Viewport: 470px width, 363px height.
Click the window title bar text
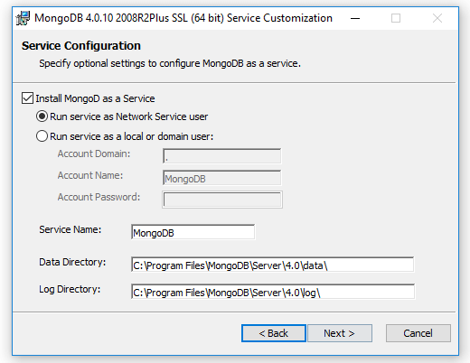pyautogui.click(x=183, y=18)
